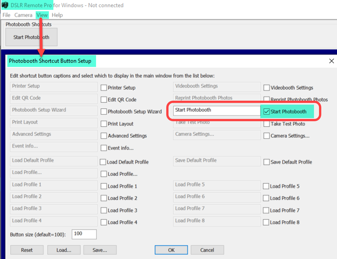Click the Load Profile 5 caption field
The image size is (337, 259).
[x=217, y=185]
